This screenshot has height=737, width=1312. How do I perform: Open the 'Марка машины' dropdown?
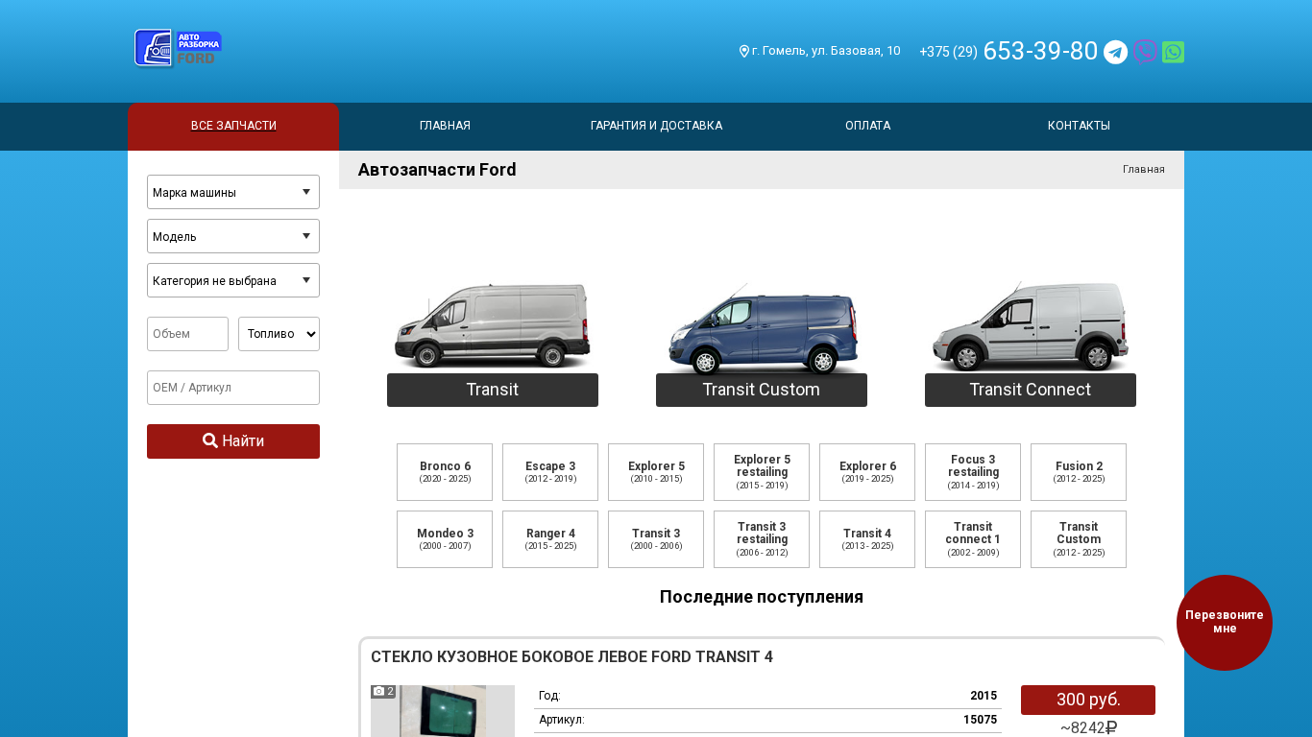pyautogui.click(x=233, y=192)
